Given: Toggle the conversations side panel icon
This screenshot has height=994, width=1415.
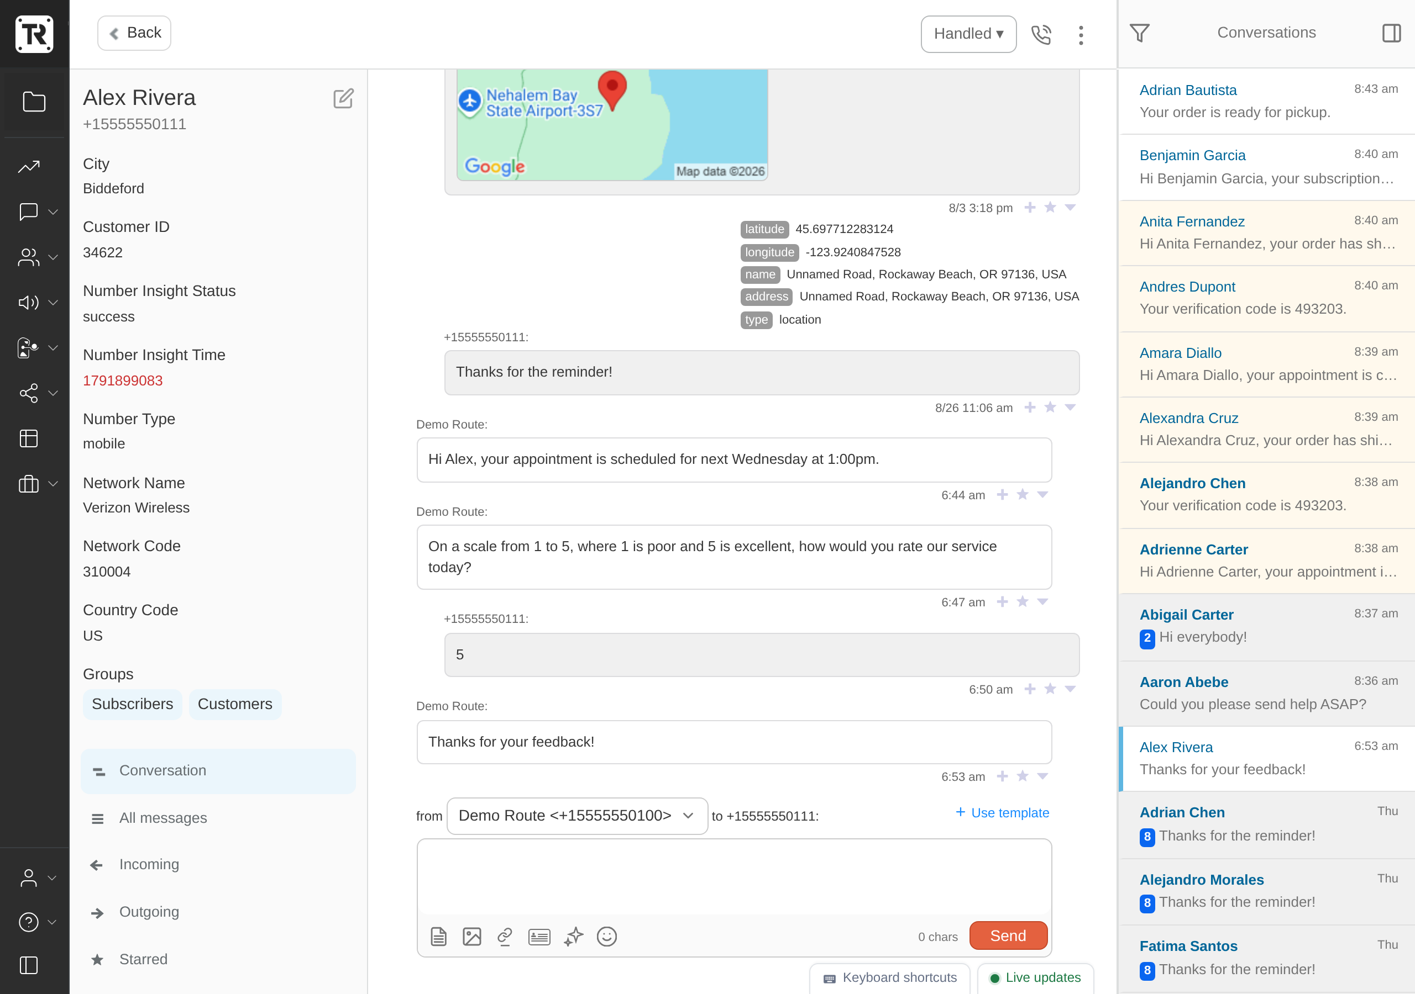Looking at the screenshot, I should click(1392, 33).
